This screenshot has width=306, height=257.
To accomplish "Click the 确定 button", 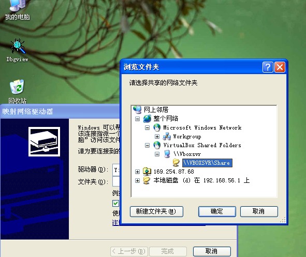I will 217,211.
